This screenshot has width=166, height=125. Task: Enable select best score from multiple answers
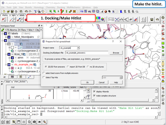[x=44, y=73]
